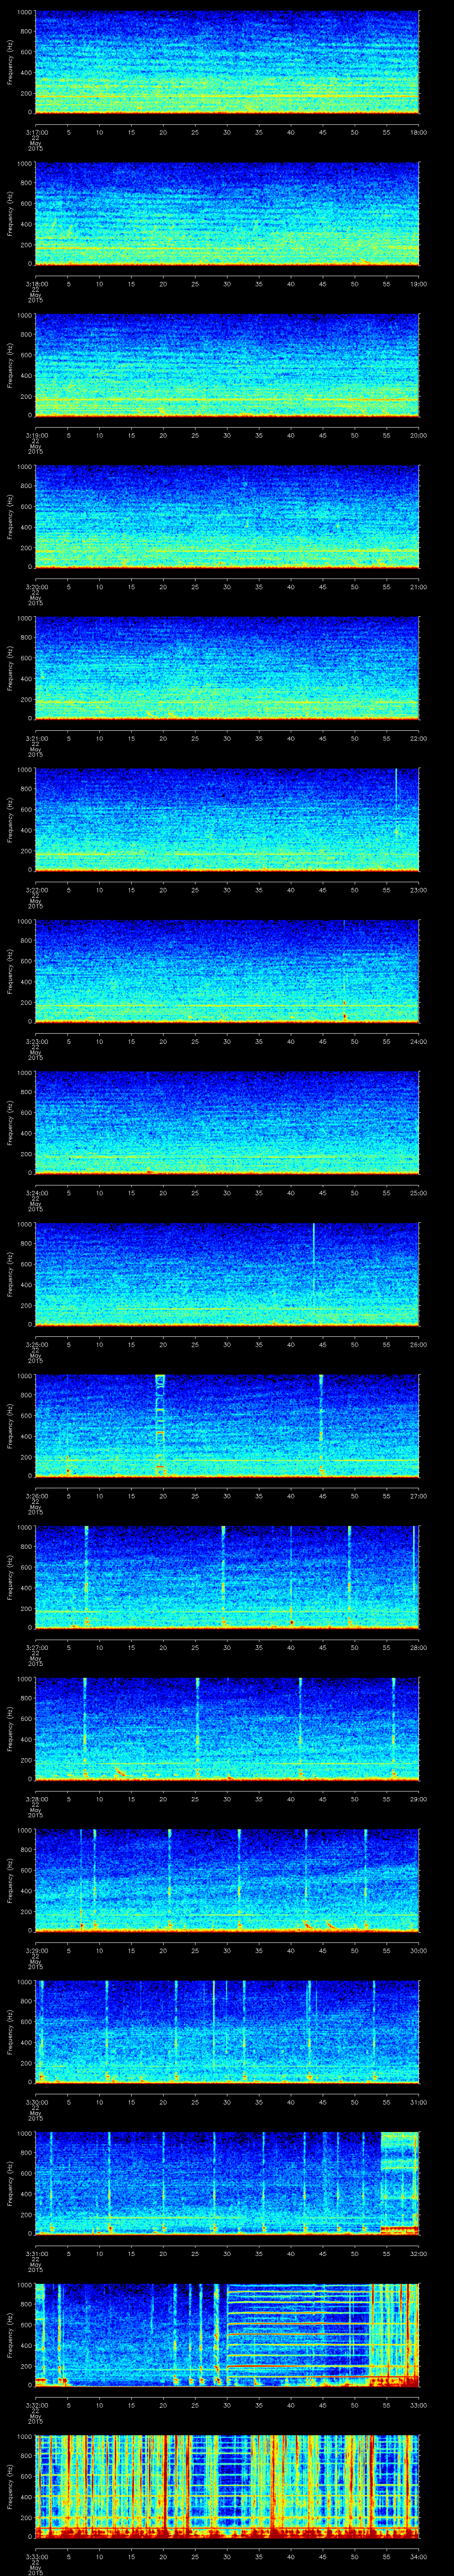The width and height of the screenshot is (454, 2576).
Task: Click the 3:20:00 start time label
Action: point(36,586)
